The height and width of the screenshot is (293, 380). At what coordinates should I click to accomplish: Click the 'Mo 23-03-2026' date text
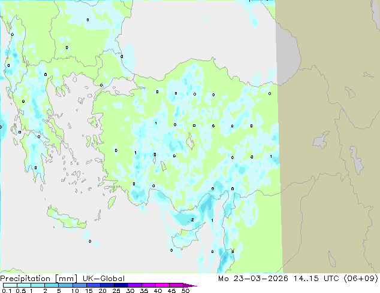(x=253, y=278)
